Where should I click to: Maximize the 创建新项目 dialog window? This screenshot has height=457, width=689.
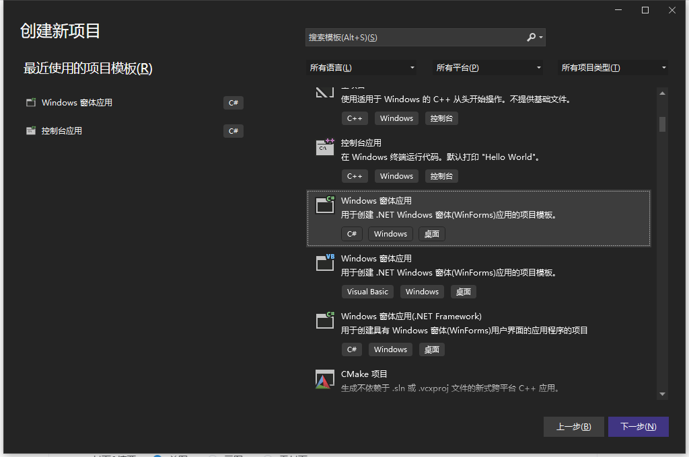tap(645, 10)
